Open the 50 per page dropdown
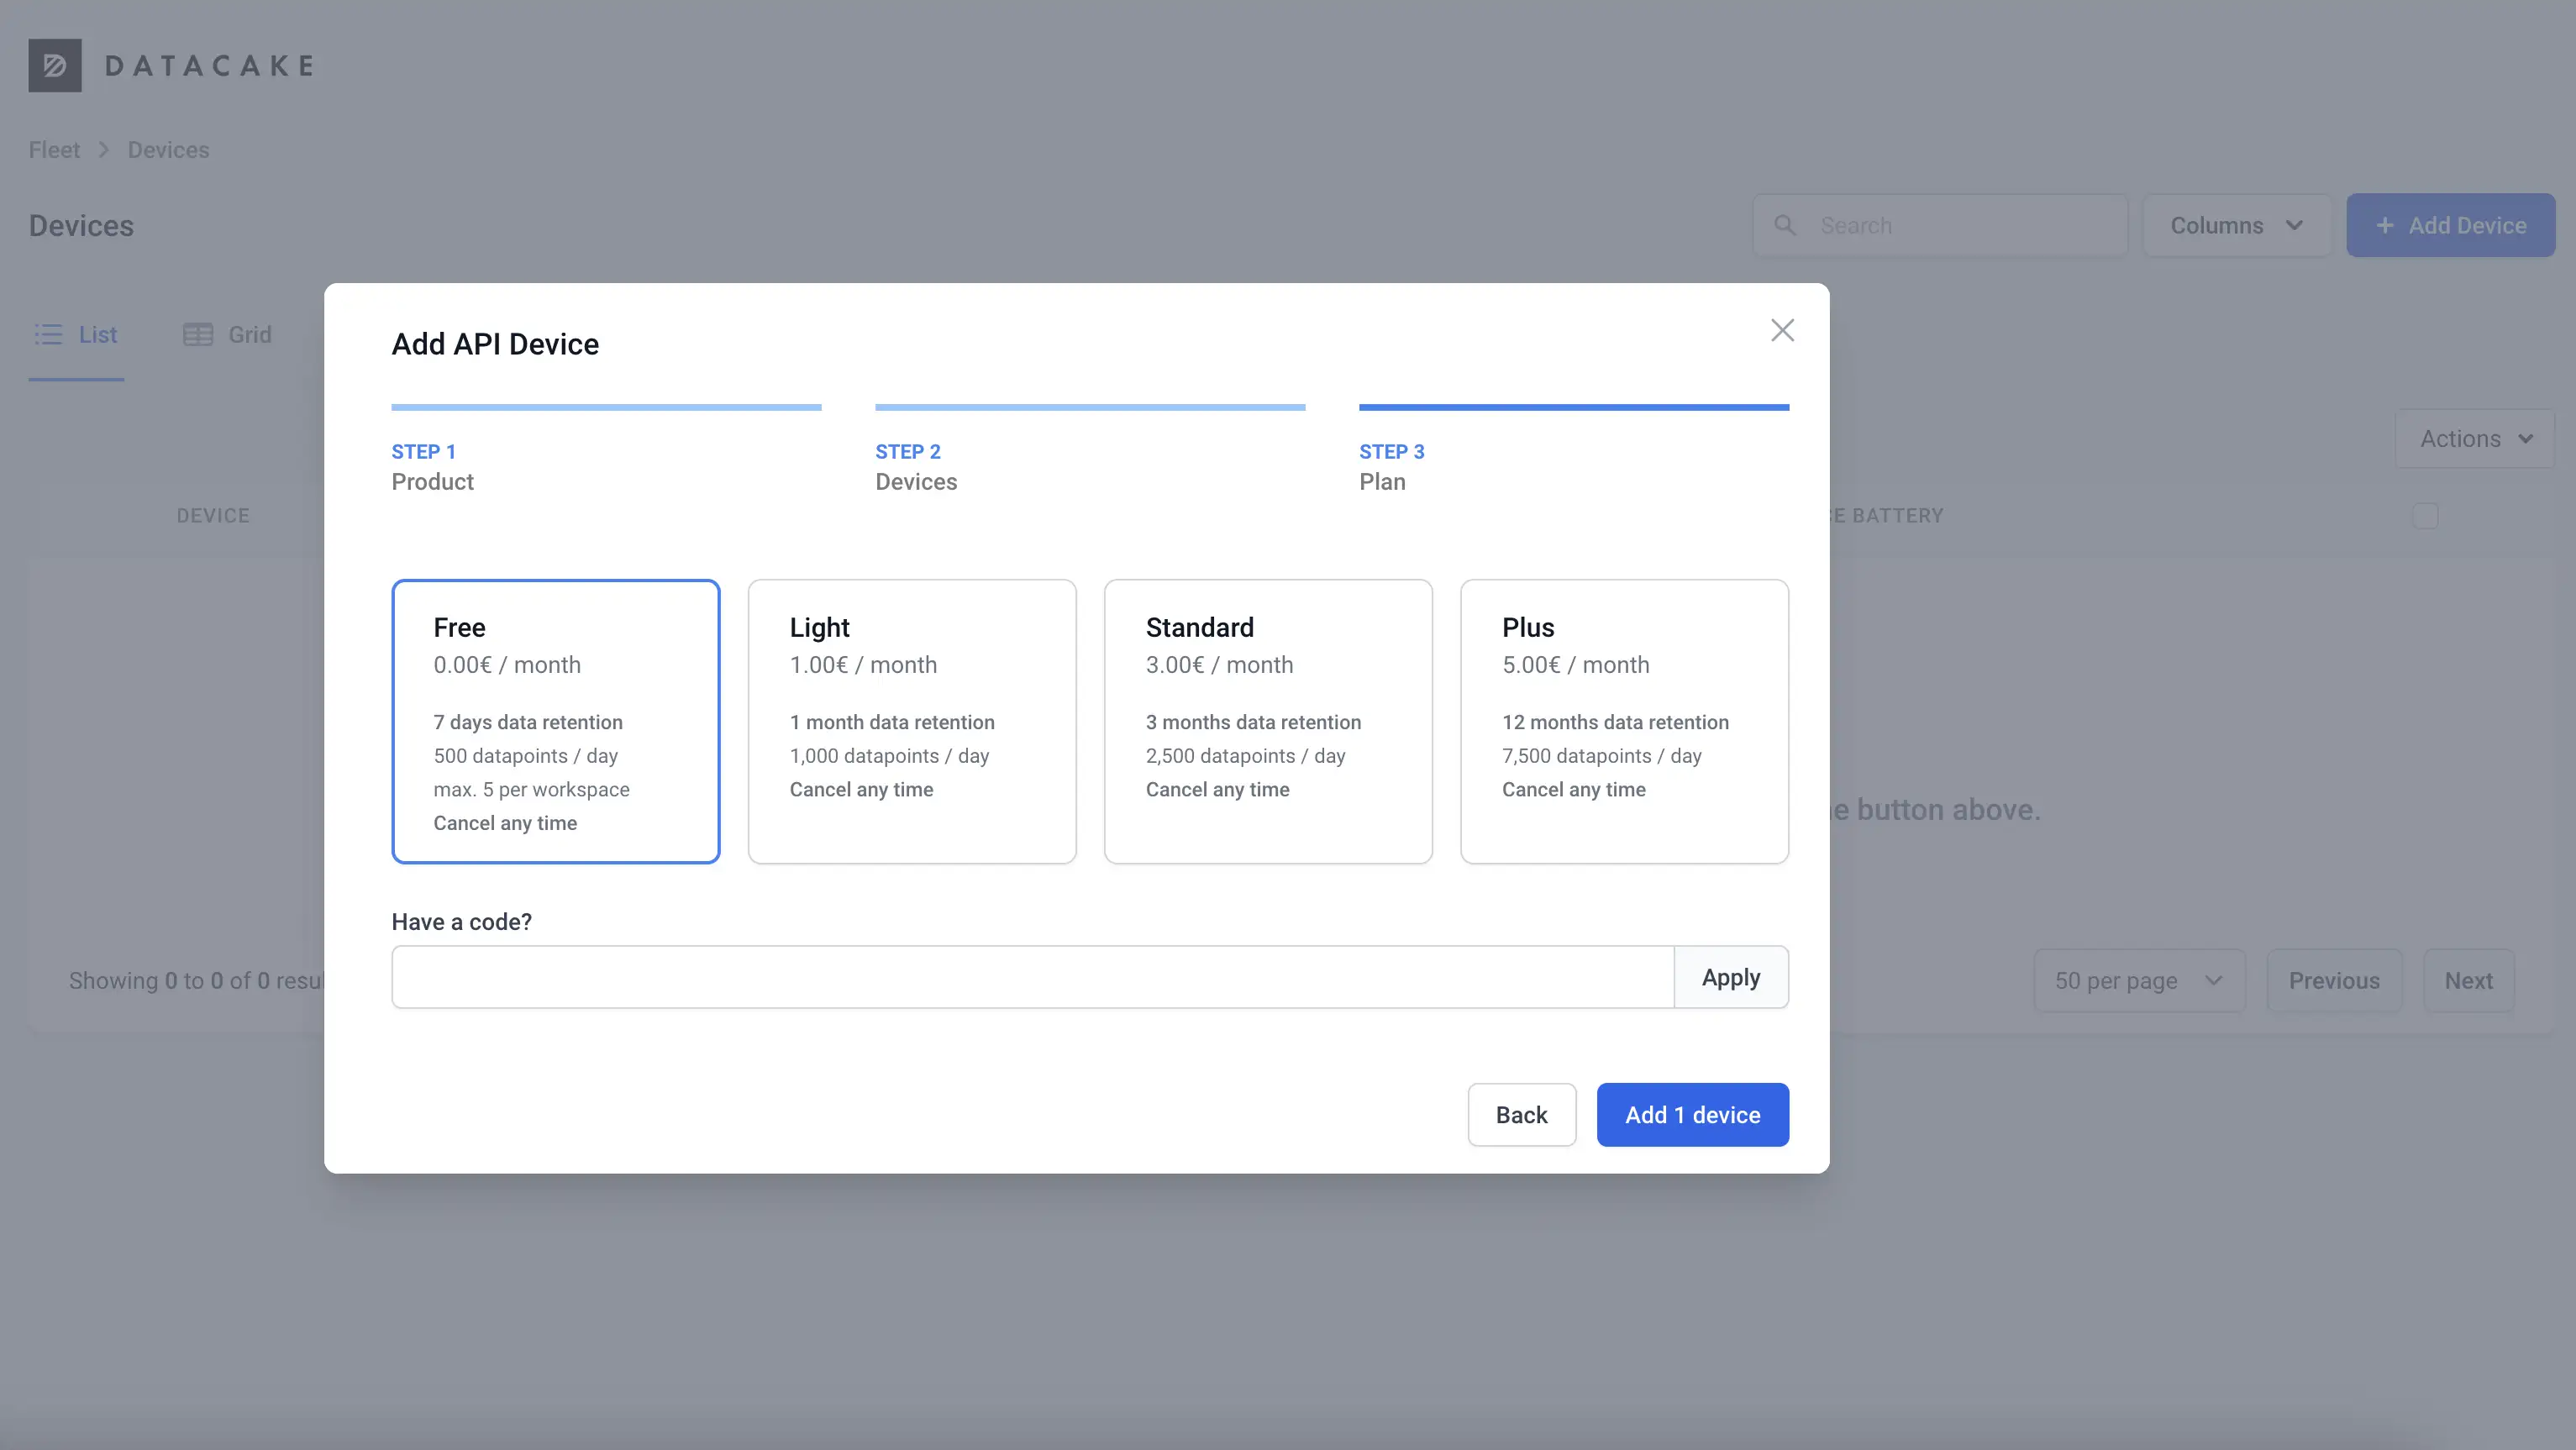The width and height of the screenshot is (2576, 1450). point(2139,981)
